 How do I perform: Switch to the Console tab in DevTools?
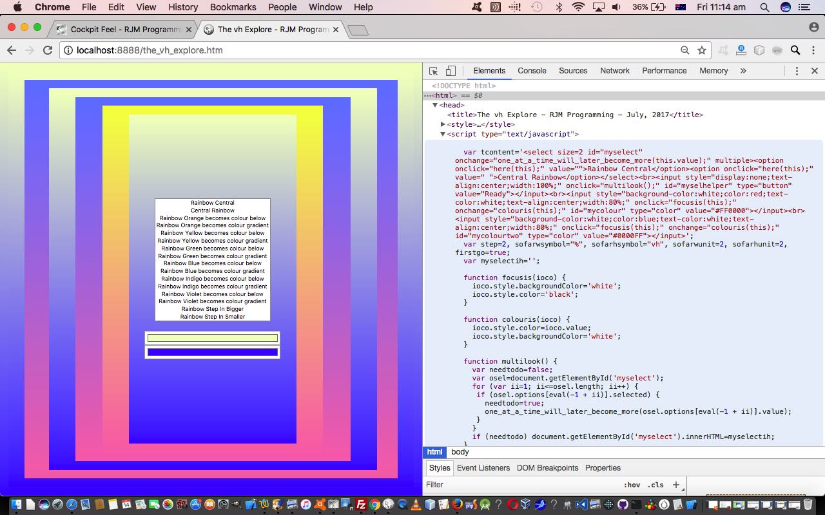click(532, 71)
